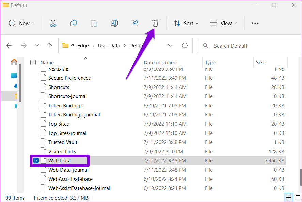Open the View layout menu
Screen dimensions: 302x202
coord(224,23)
